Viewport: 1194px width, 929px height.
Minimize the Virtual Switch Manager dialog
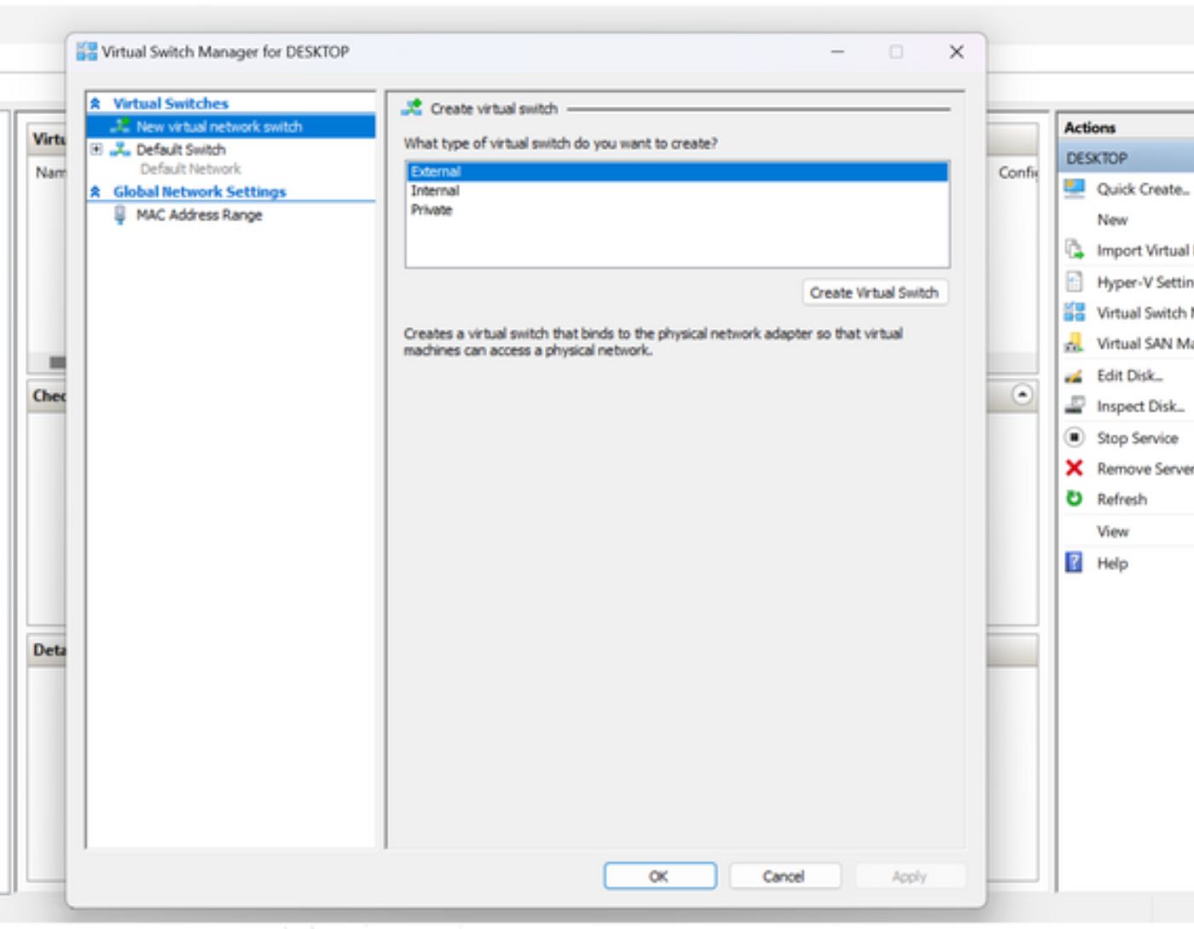pos(838,52)
